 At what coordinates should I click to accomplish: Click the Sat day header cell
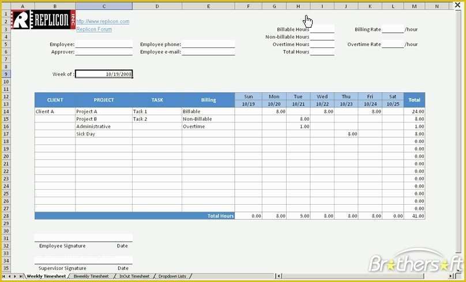[393, 96]
